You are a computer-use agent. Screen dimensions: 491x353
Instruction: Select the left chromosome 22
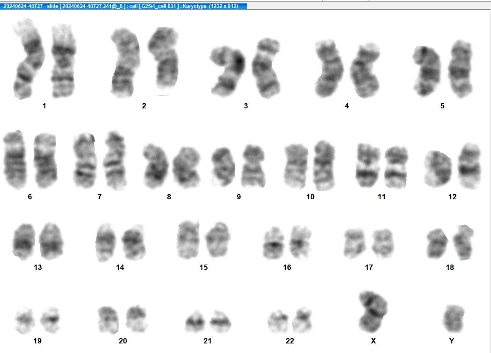pyautogui.click(x=278, y=321)
